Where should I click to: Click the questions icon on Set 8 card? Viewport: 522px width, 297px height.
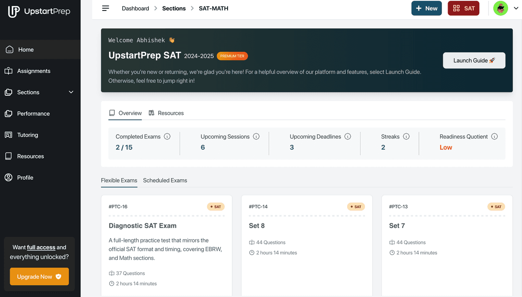pos(251,243)
